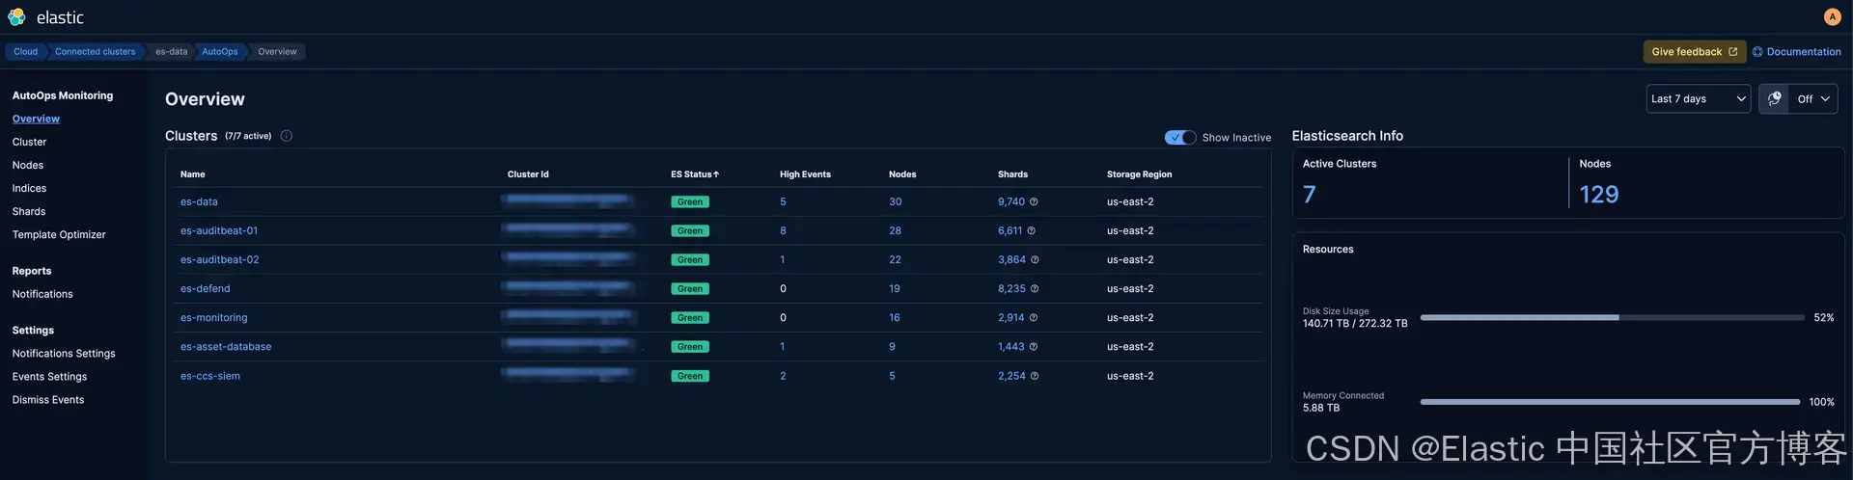
Task: Click the Nodes total value 129
Action: pyautogui.click(x=1599, y=195)
